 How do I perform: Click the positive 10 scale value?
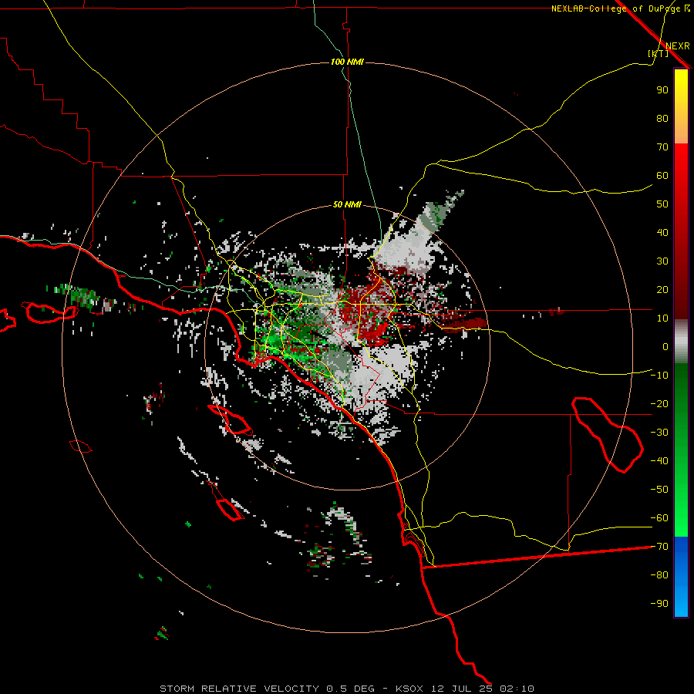pos(662,318)
